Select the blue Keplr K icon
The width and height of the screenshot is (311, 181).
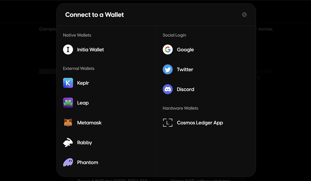point(68,83)
